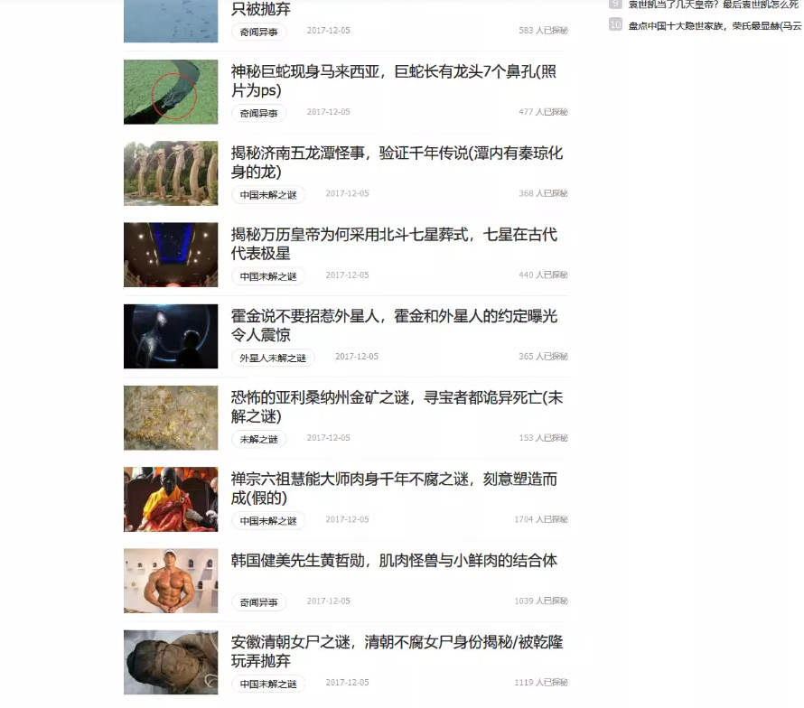Open the cut-off article title ending 只被抛弃
804x708 pixels.
(260, 8)
